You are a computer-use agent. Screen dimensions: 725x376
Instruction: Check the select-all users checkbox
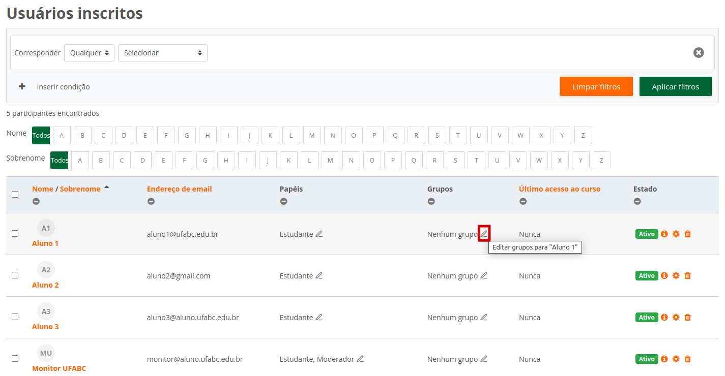(15, 194)
